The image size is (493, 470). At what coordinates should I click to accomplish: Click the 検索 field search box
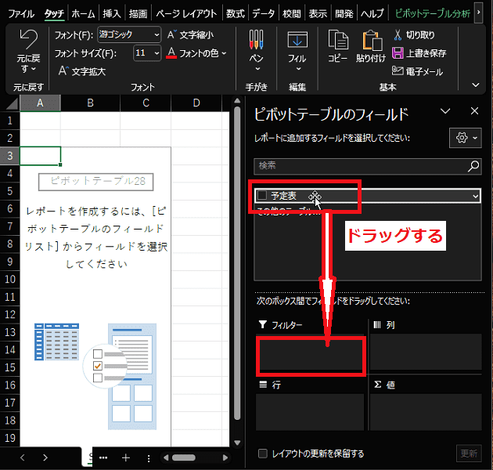[360, 166]
